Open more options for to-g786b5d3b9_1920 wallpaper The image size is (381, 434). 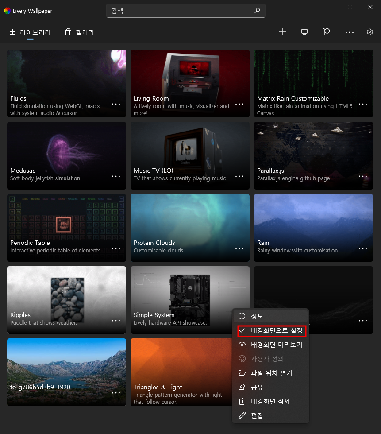(116, 393)
